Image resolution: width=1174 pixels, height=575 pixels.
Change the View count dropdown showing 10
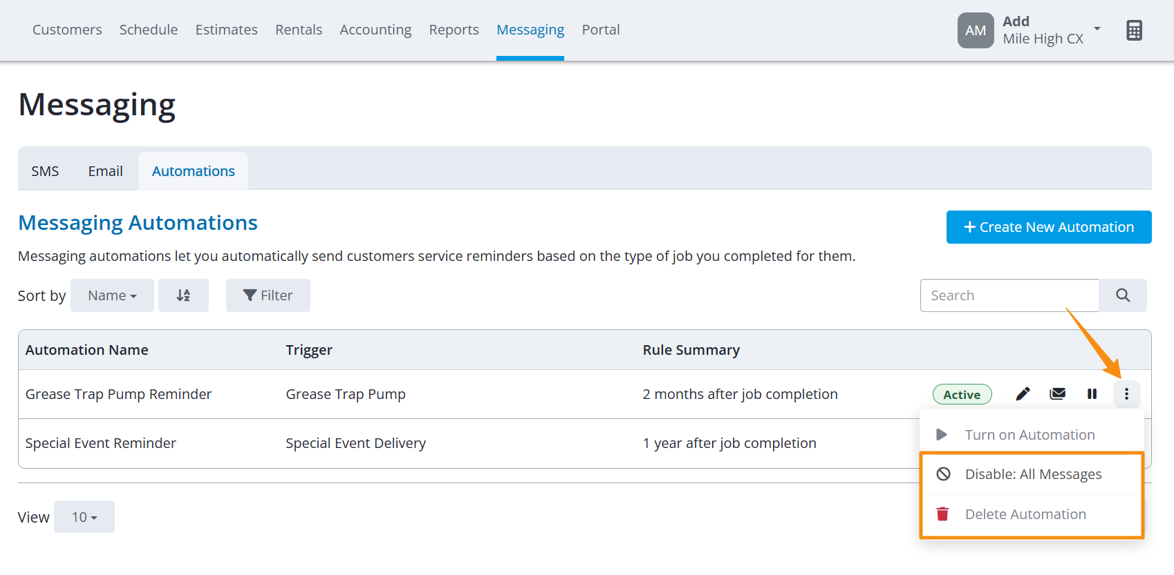pyautogui.click(x=84, y=517)
